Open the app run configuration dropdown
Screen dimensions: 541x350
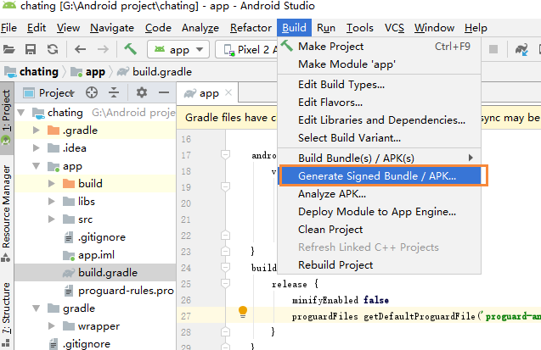[178, 49]
